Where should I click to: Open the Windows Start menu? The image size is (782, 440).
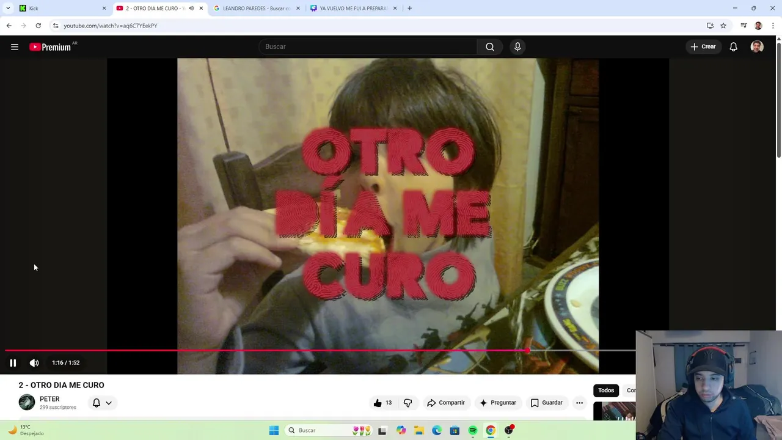274,430
